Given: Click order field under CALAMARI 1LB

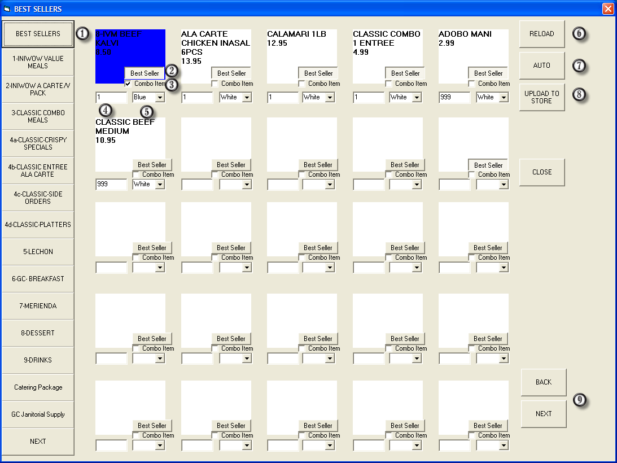Looking at the screenshot, I should (x=283, y=97).
